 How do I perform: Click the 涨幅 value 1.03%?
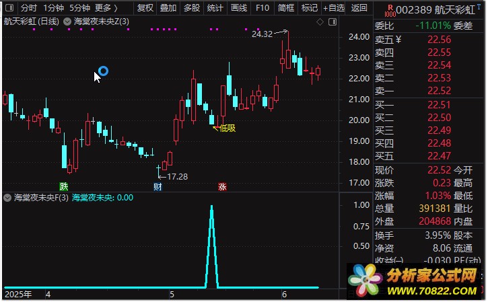[438, 196]
